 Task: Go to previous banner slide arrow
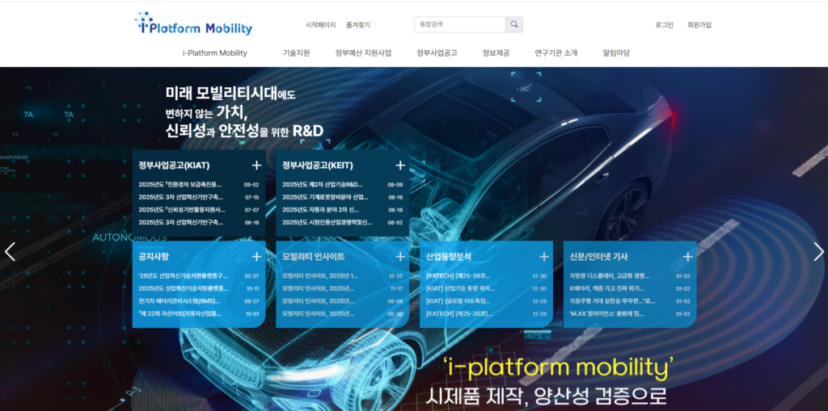(x=10, y=252)
